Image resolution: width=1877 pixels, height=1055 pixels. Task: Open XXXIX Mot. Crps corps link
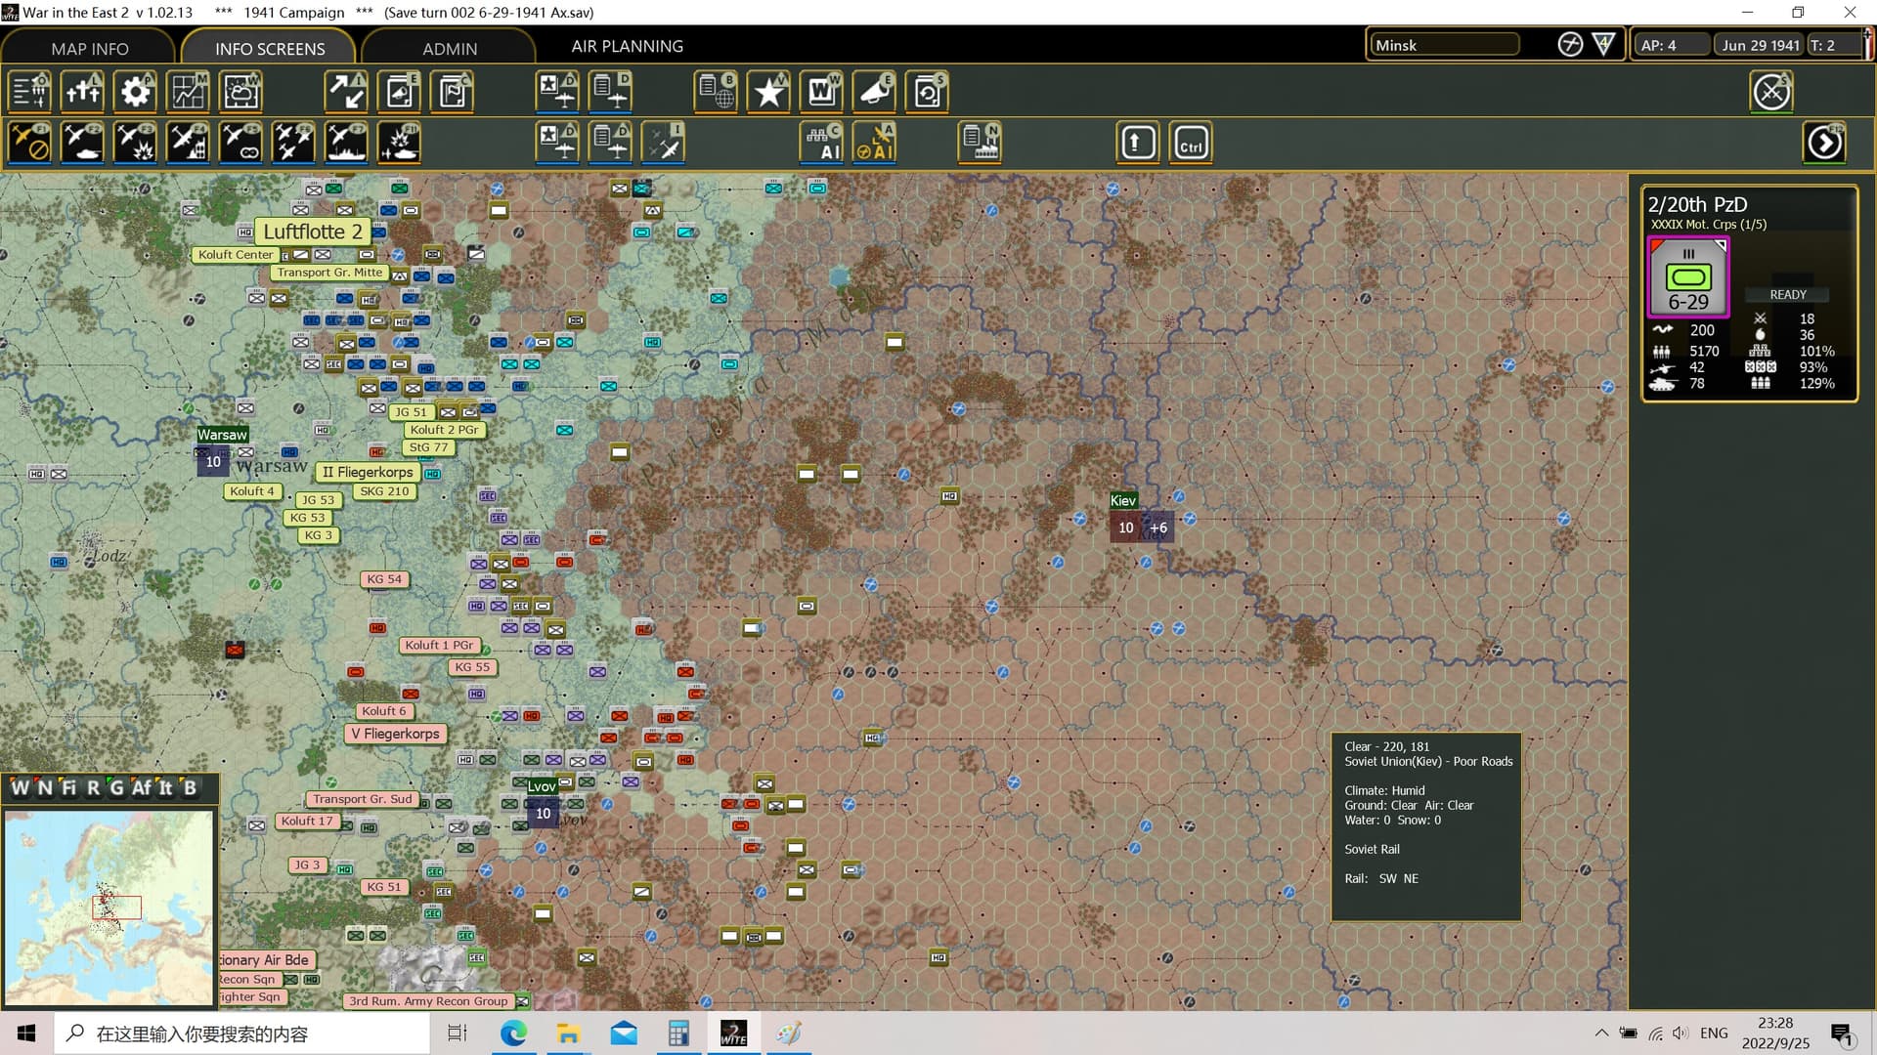[x=1708, y=225]
